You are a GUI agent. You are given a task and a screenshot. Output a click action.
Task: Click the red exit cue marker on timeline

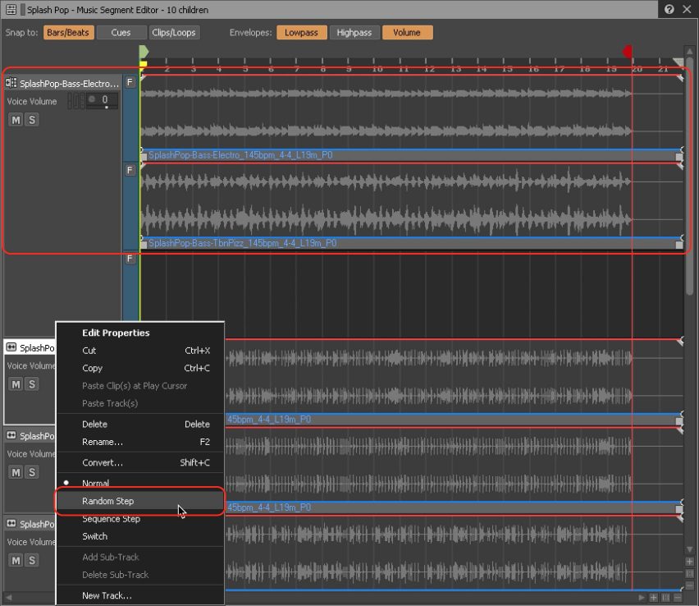click(x=628, y=52)
